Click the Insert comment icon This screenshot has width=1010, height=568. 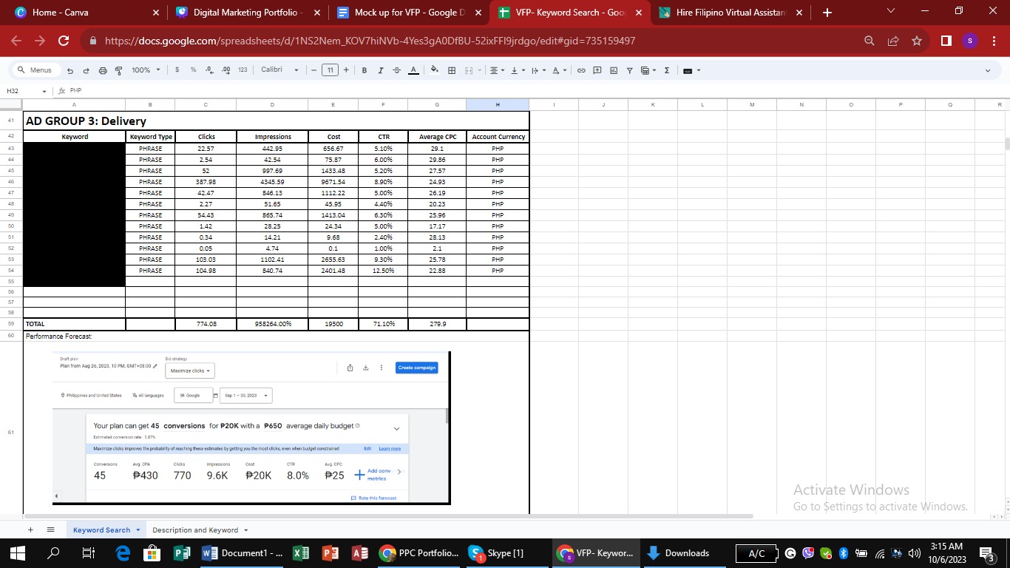coord(597,70)
